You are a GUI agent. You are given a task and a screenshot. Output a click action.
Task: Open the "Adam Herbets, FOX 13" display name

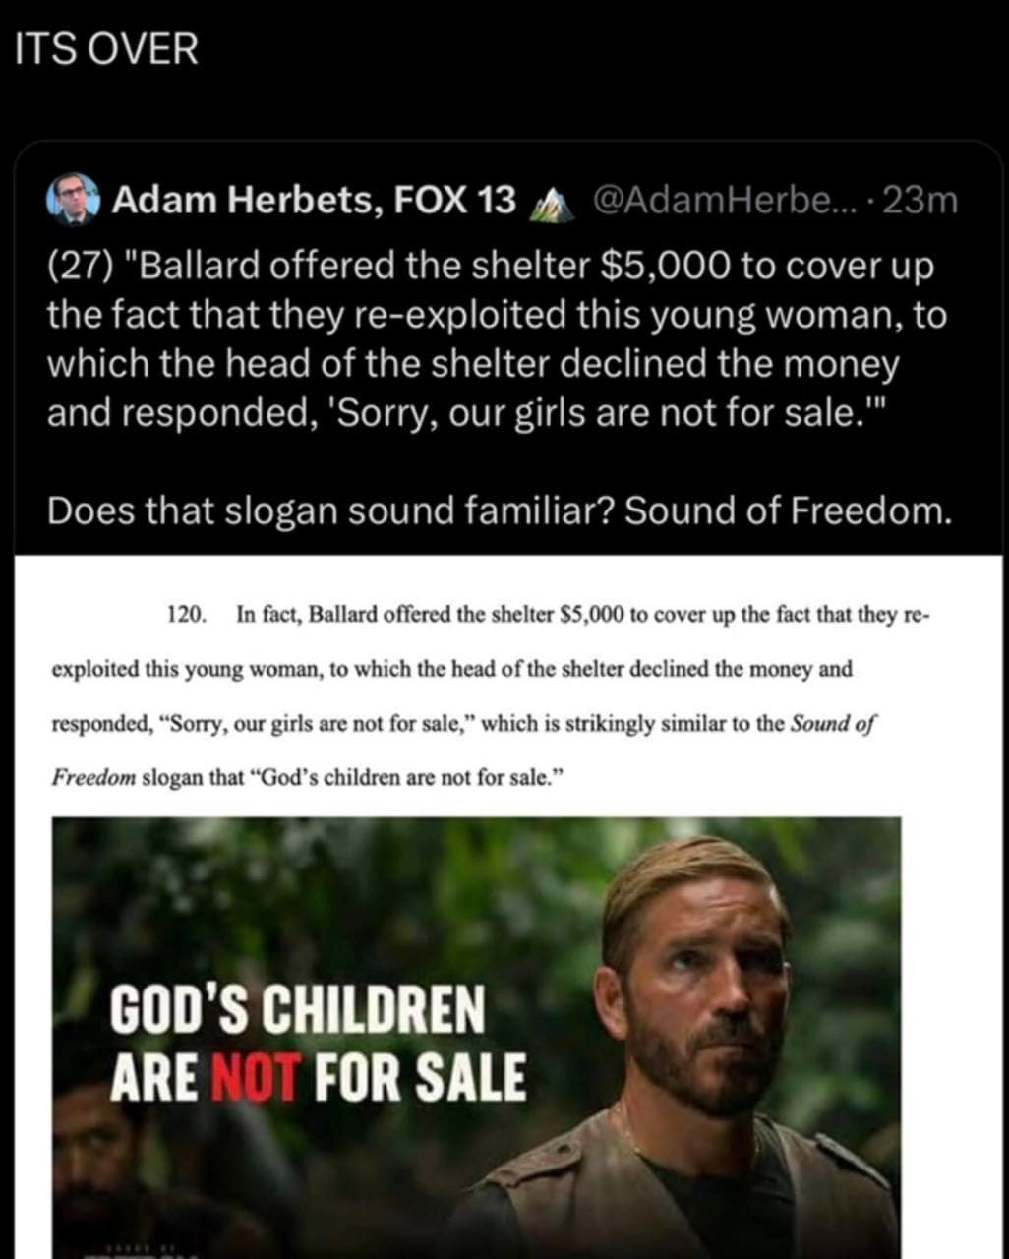pyautogui.click(x=313, y=201)
